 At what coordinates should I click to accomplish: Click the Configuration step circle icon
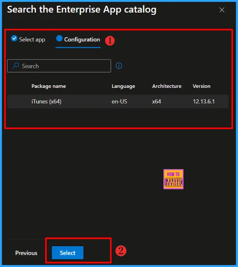(59, 38)
